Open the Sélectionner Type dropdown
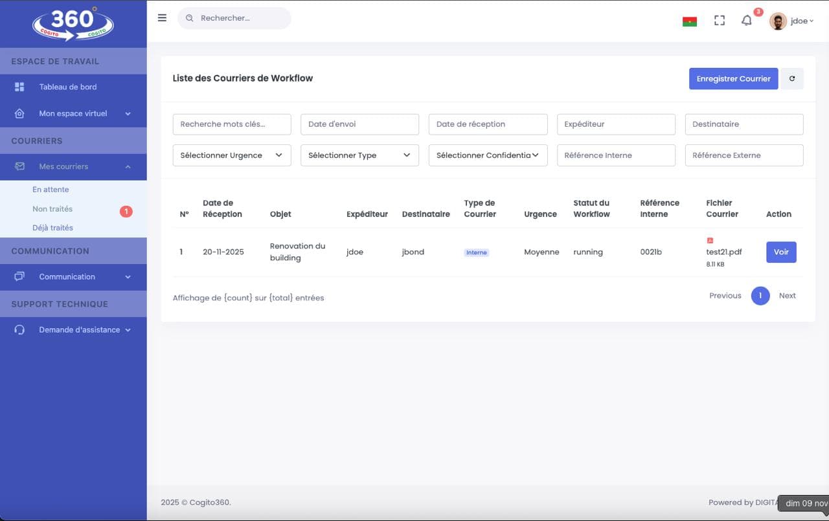829x521 pixels. coord(359,155)
